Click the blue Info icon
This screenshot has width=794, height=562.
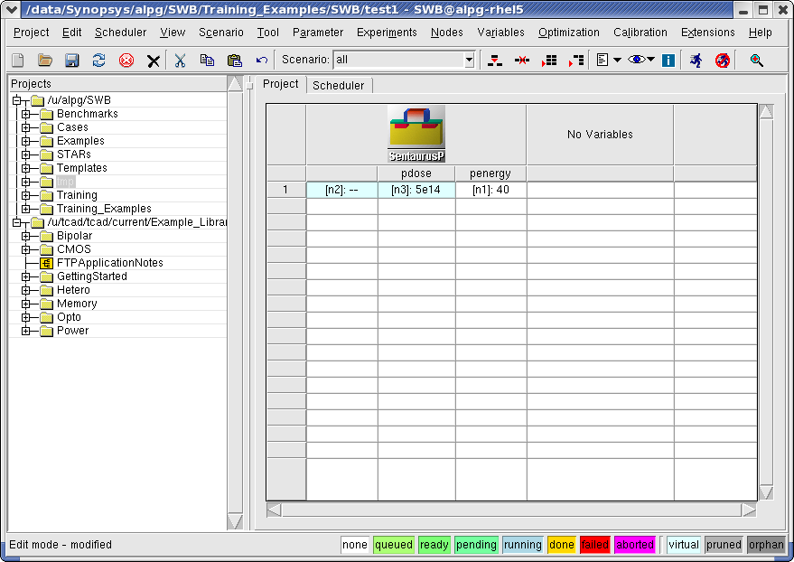(x=668, y=61)
